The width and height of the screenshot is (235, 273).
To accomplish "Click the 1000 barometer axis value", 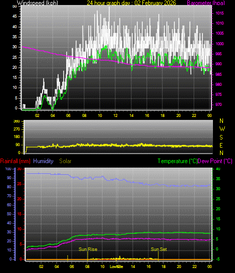I will (x=219, y=44).
